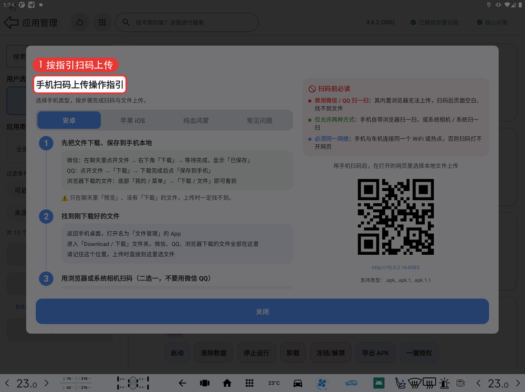Click the 一键授权 button
This screenshot has height=392, width=525.
(419, 353)
